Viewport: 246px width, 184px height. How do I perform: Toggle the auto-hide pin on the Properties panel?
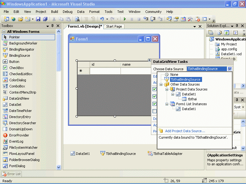coord(237,100)
